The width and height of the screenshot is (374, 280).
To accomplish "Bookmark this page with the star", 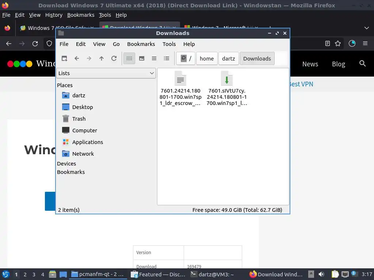I will pyautogui.click(x=338, y=44).
